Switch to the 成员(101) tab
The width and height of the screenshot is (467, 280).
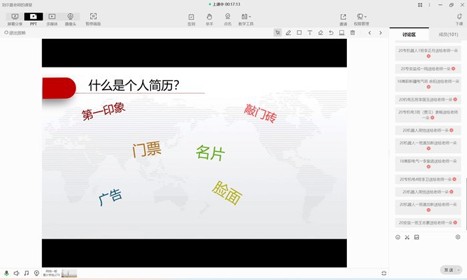pyautogui.click(x=448, y=34)
